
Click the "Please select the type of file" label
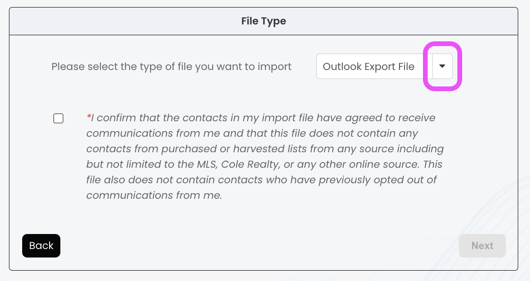[172, 67]
